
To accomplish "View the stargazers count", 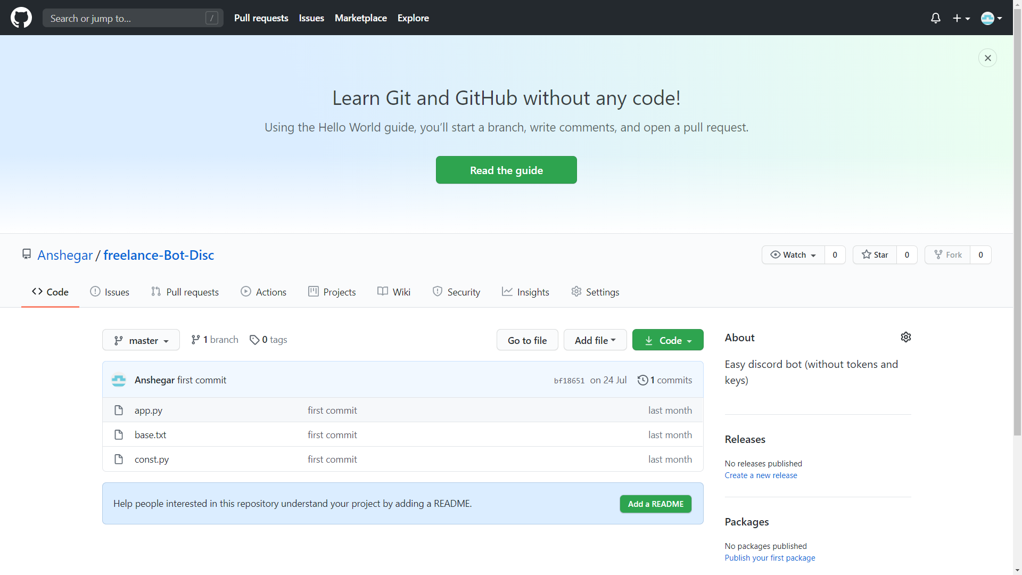I will click(906, 254).
